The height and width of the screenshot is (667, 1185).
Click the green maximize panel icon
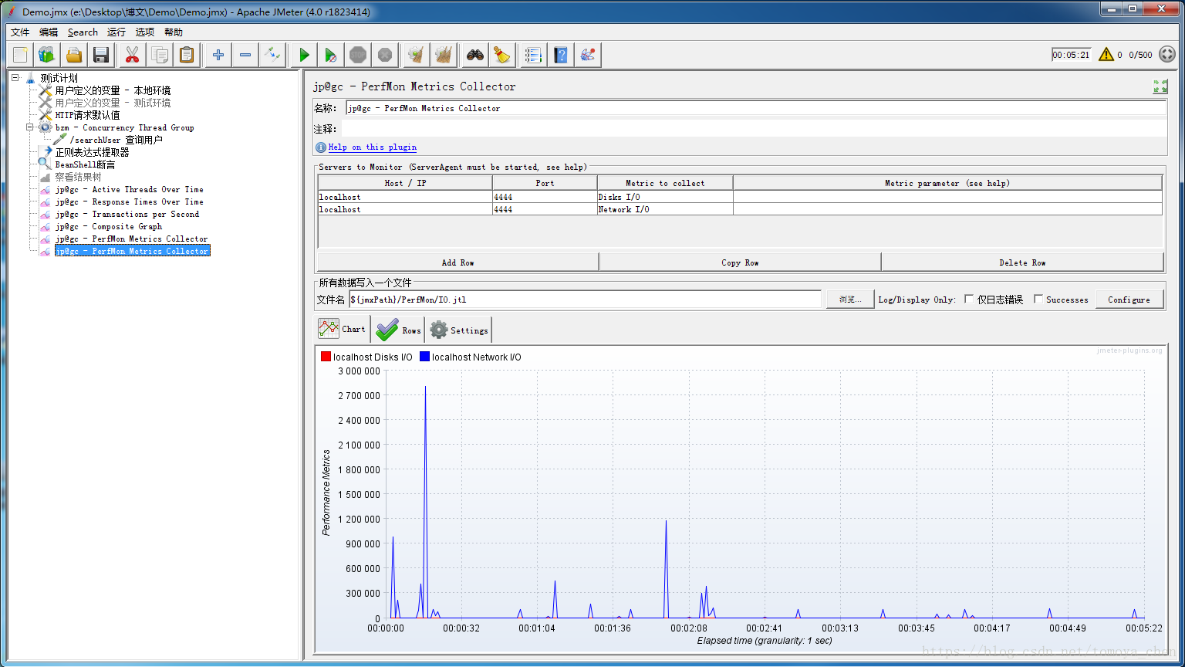(1160, 86)
